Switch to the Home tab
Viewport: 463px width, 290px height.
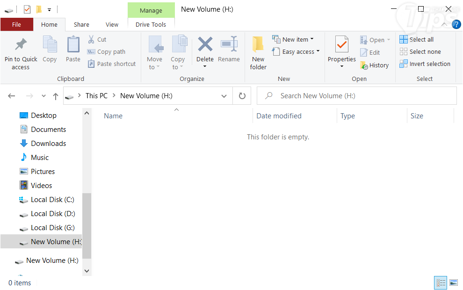[x=49, y=24]
